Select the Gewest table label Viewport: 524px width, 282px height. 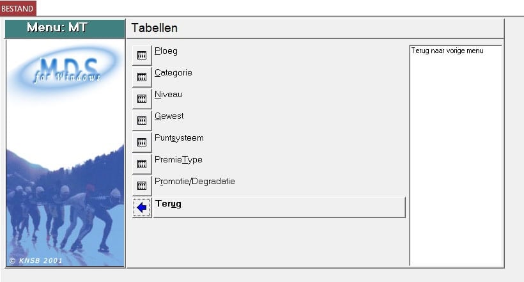pos(169,116)
